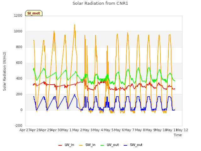
Task: Toggle the LW_in legend entry
Action: 66,145
